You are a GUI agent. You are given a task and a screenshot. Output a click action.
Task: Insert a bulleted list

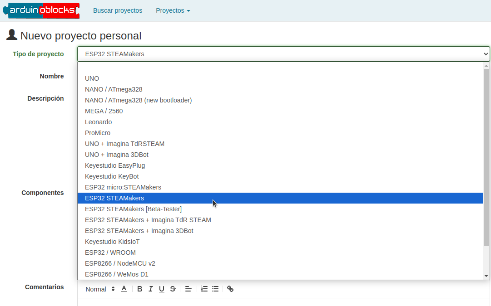point(215,289)
